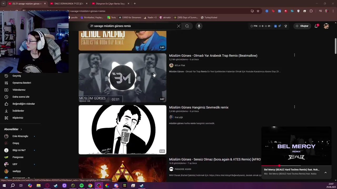Open a new browser tab with plus

(135, 4)
